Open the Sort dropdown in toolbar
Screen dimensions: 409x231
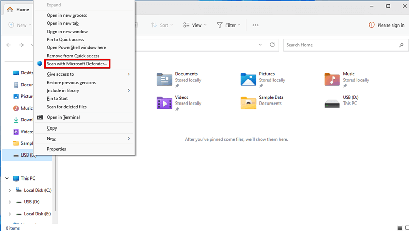click(162, 25)
